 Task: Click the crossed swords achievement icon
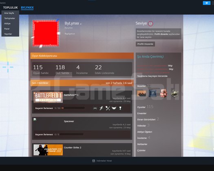coord(108,108)
